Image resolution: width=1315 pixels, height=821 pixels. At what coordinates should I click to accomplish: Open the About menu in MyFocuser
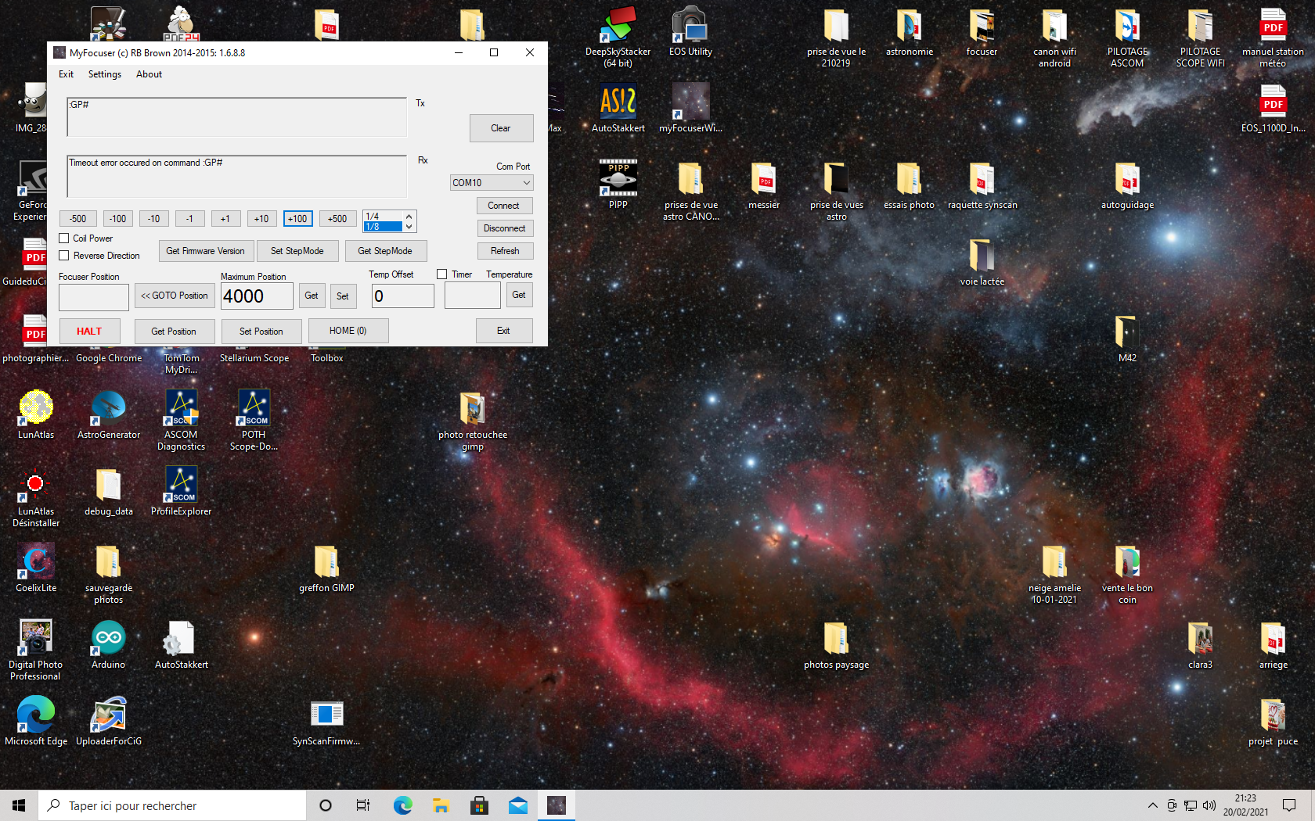click(149, 74)
